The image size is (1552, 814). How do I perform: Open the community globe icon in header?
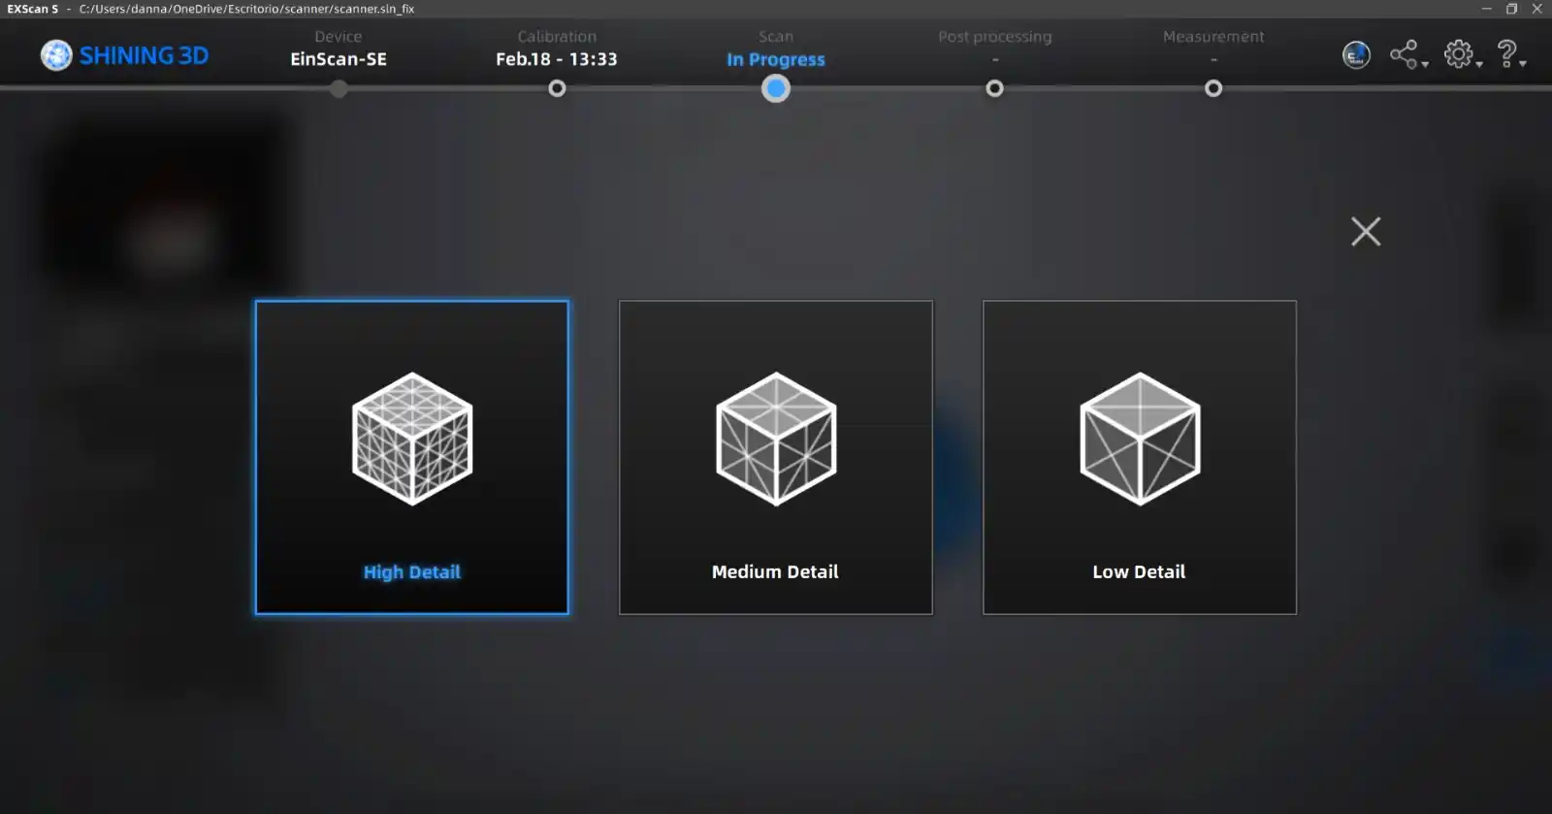tap(1356, 55)
